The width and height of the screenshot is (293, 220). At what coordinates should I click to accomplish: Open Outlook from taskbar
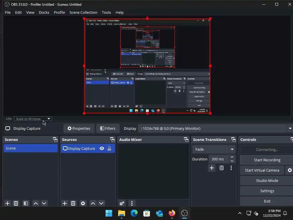point(159,213)
